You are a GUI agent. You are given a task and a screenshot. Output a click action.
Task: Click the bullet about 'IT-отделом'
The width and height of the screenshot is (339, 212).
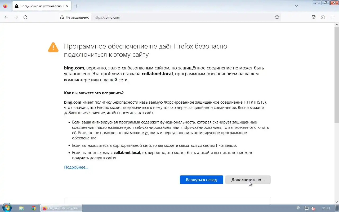154,145
